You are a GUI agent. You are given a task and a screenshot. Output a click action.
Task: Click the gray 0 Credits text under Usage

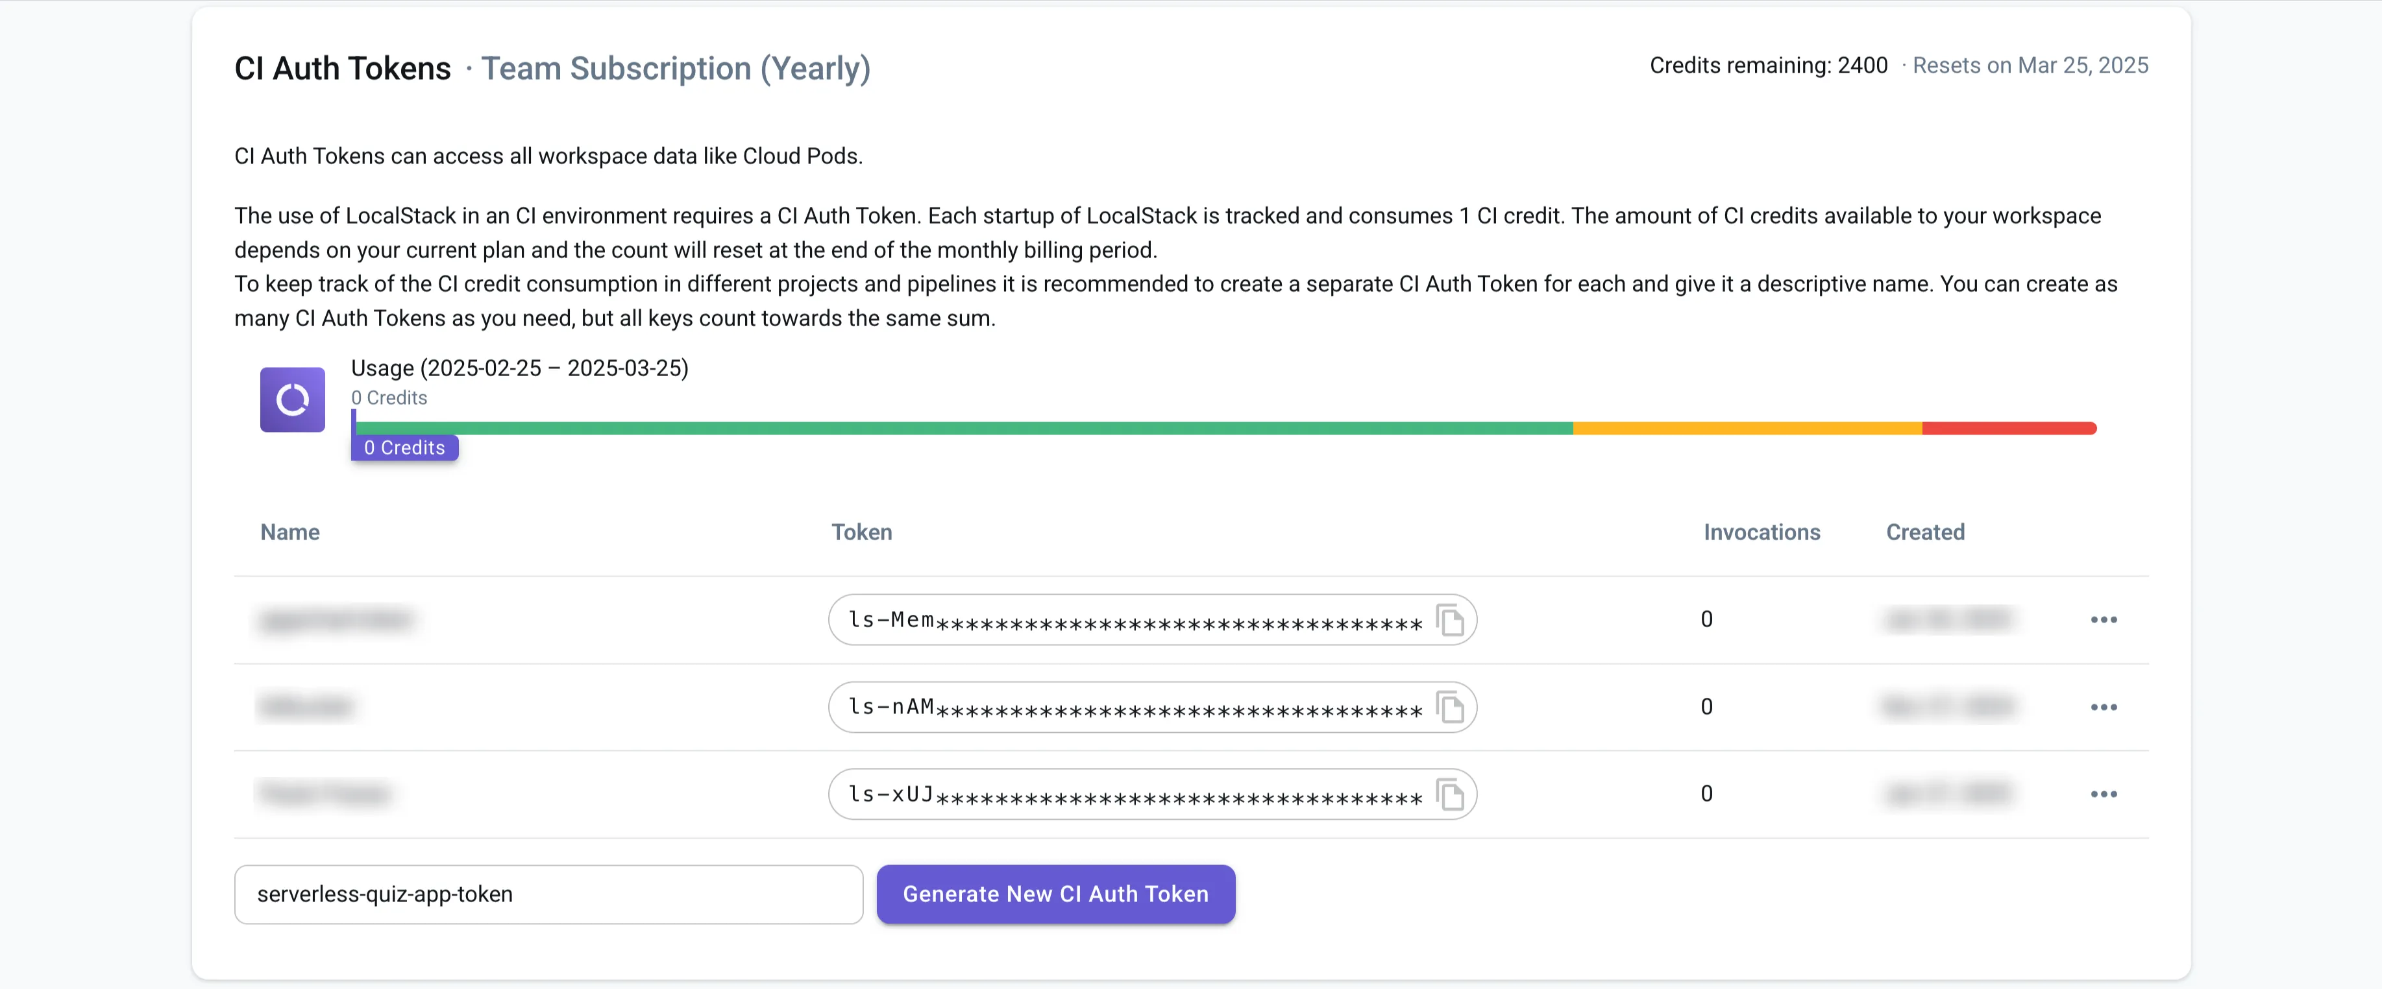tap(388, 398)
